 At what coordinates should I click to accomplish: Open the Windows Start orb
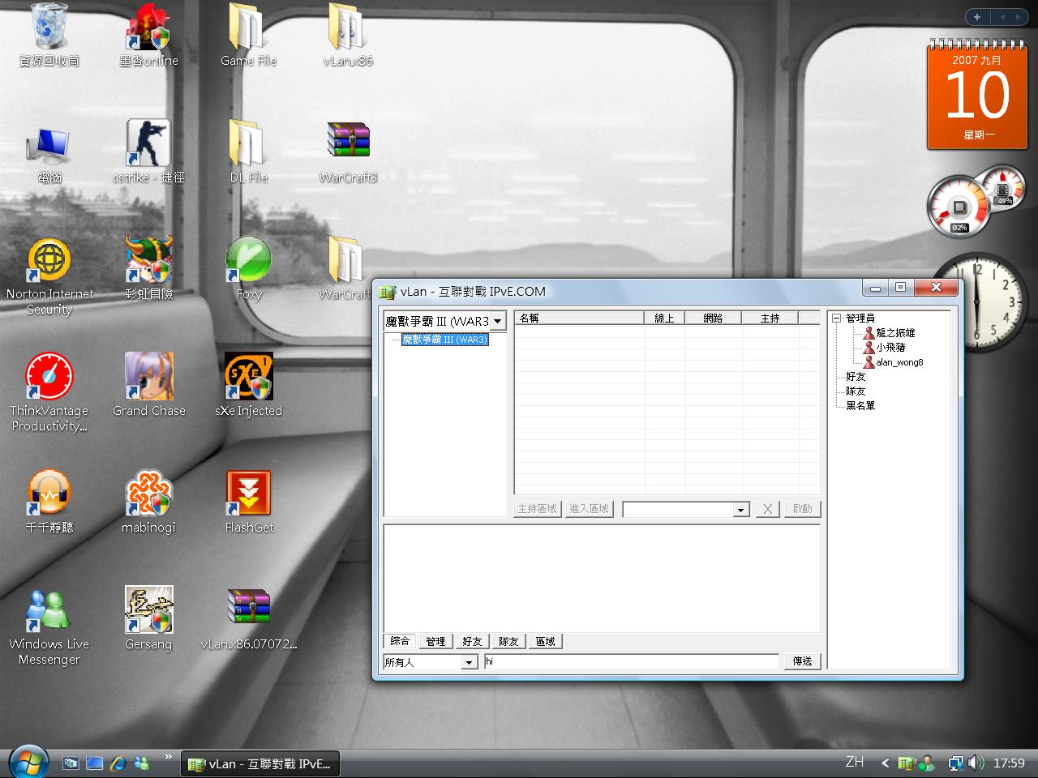click(x=28, y=762)
